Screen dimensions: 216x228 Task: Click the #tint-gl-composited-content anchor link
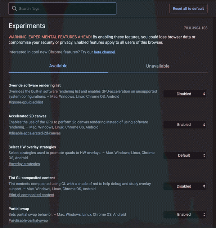point(31,195)
